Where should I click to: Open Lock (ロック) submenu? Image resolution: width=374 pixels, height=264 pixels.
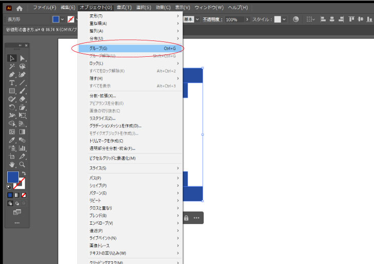pyautogui.click(x=130, y=63)
